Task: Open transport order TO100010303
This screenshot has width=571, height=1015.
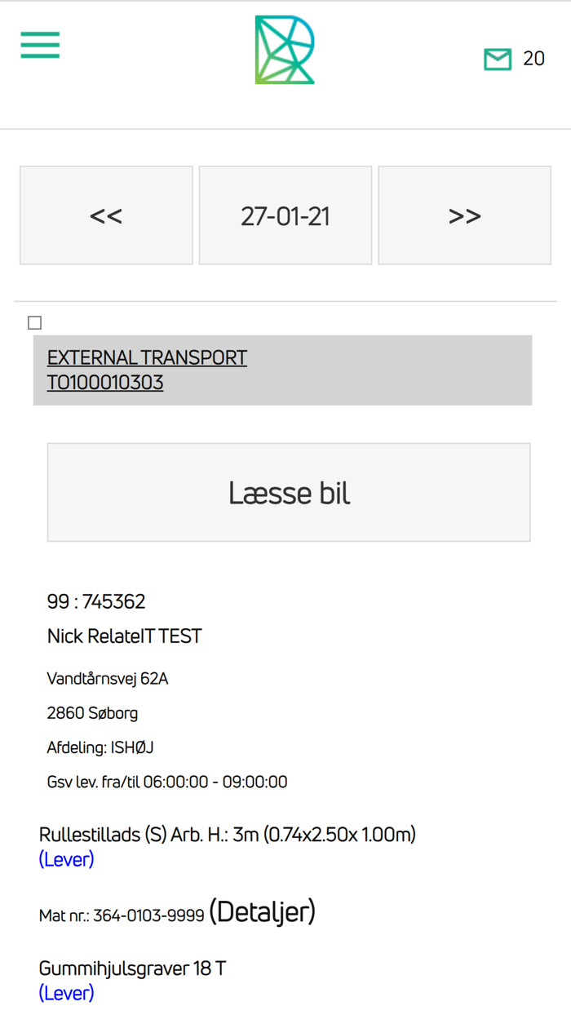Action: (105, 381)
